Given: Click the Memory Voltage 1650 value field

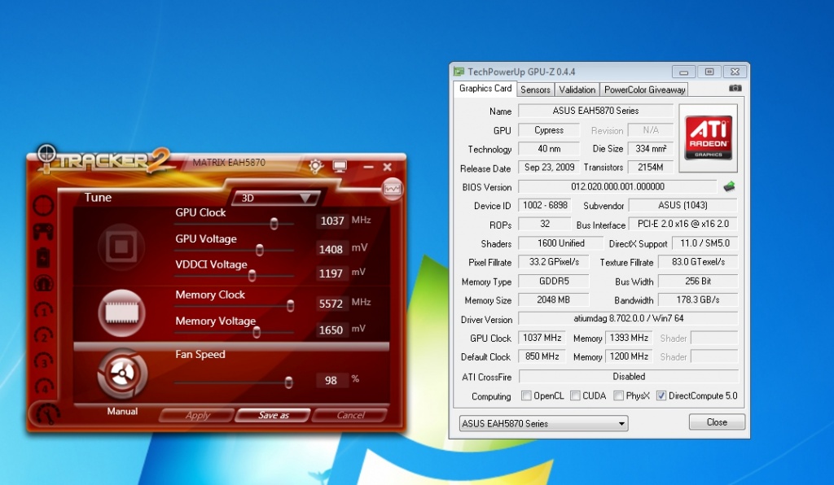Looking at the screenshot, I should click(331, 330).
